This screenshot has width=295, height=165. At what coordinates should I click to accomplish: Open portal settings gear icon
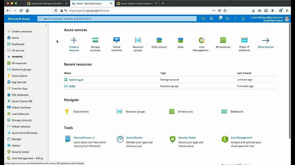[227, 18]
